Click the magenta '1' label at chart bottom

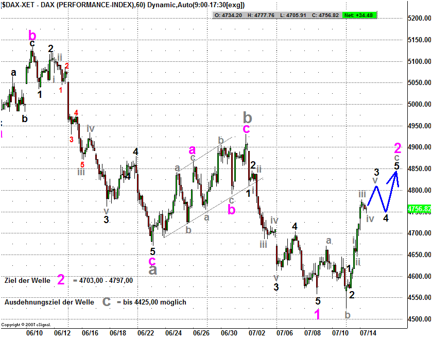(x=318, y=314)
